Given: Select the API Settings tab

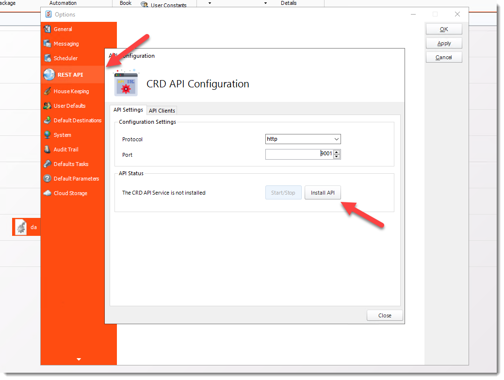Looking at the screenshot, I should pos(128,110).
